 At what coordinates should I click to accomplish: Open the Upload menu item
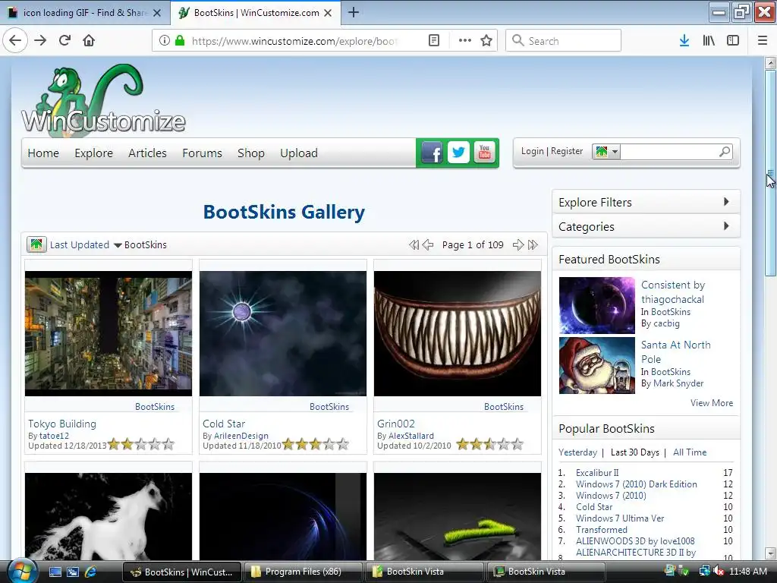[x=299, y=153]
